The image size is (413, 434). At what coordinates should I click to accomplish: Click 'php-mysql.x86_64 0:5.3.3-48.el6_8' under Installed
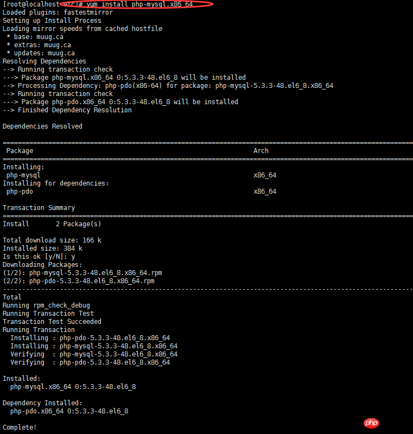73,387
